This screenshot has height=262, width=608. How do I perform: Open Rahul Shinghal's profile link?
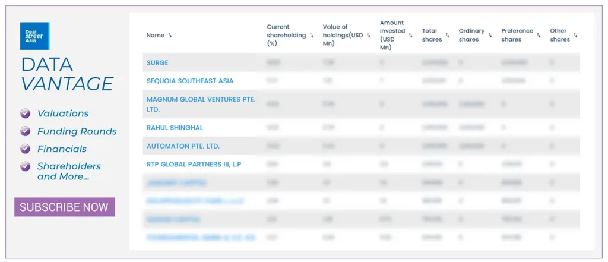[x=175, y=128]
